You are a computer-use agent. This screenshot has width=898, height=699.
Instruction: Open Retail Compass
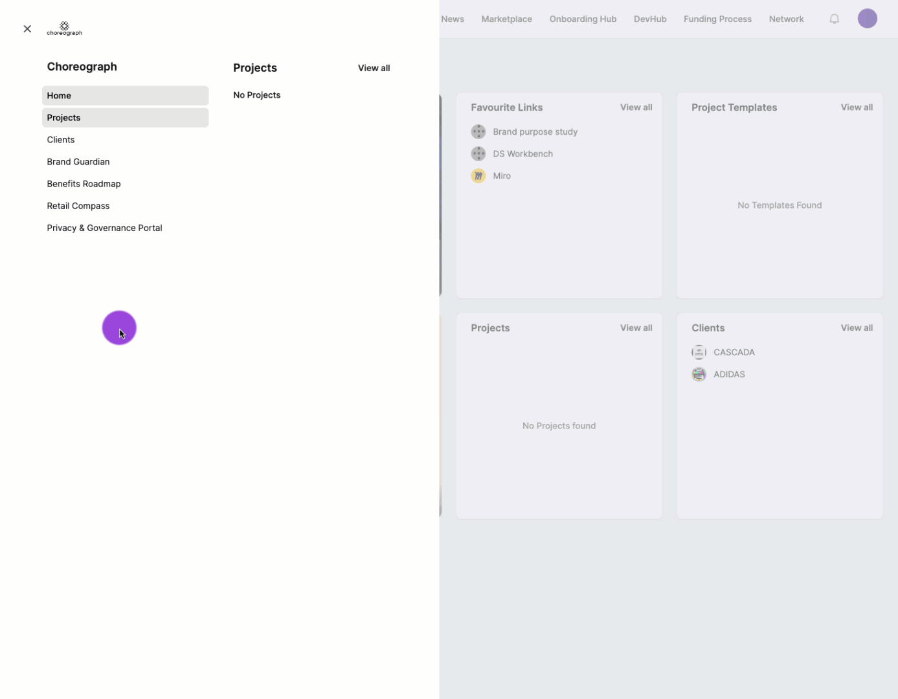[x=78, y=206]
